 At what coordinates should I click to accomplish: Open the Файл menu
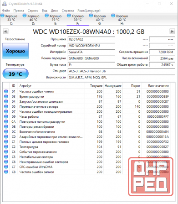[x=6, y=10]
